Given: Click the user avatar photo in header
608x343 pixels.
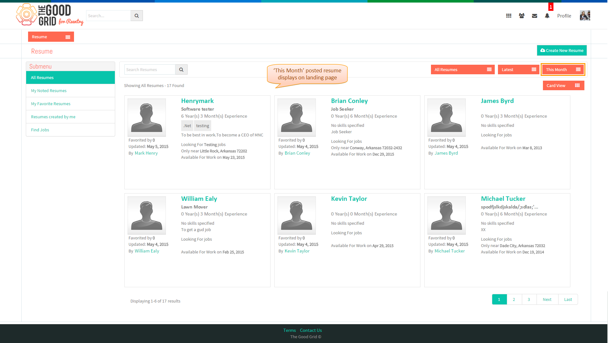Looking at the screenshot, I should click(585, 15).
